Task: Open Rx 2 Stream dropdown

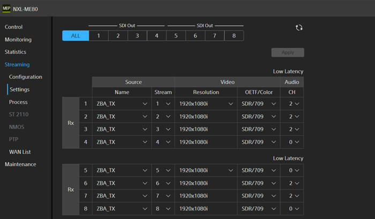Action: 163,116
